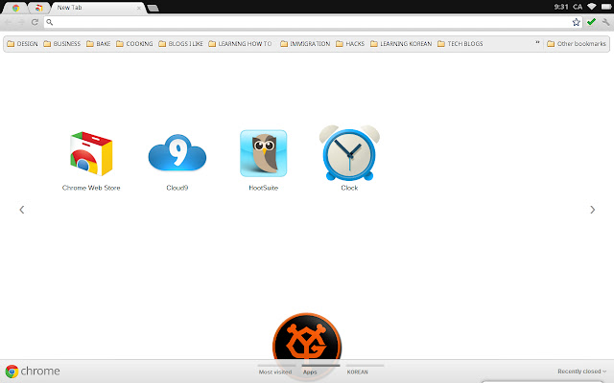Open the BUSINESS bookmarks folder
This screenshot has width=614, height=383.
point(61,44)
